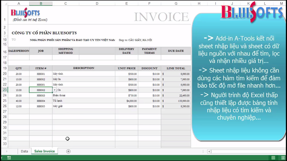Select column B header
Screen dimensions: 287x161
coord(41,4)
